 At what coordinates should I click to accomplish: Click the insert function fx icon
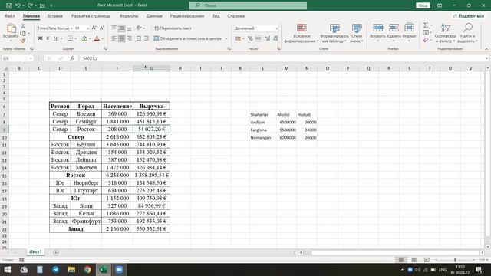[x=71, y=58]
